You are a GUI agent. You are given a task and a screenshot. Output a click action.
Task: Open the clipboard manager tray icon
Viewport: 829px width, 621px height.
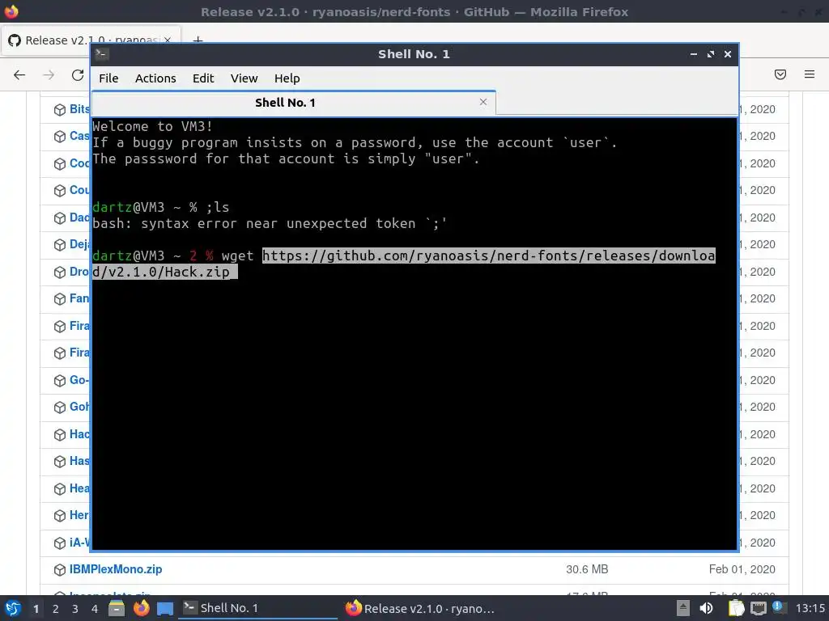coord(736,608)
